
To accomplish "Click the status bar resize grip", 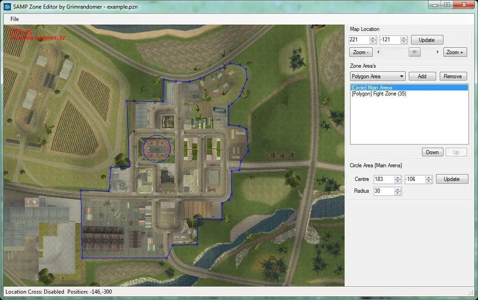I will point(471,293).
